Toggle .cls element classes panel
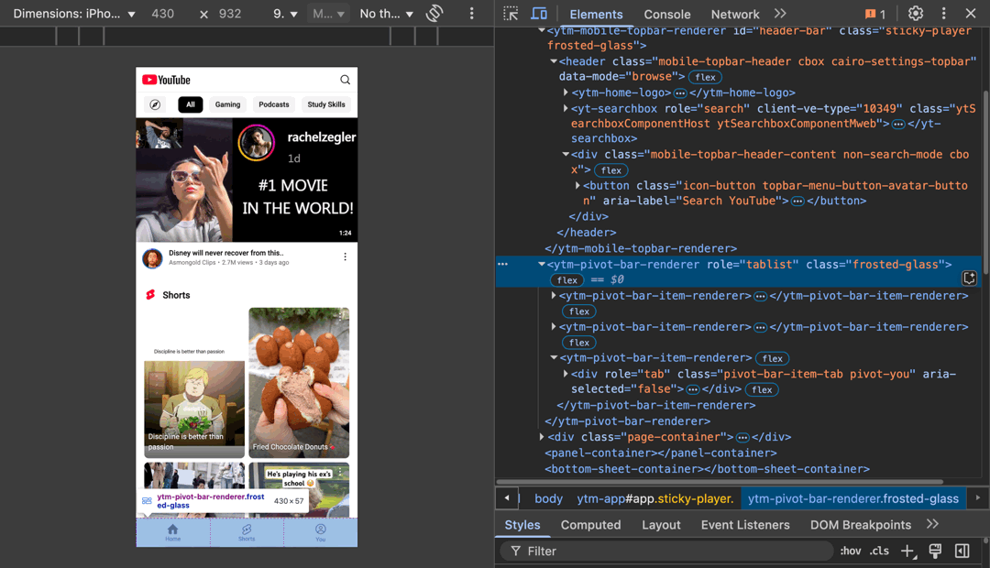Screen dimensions: 990x568 (x=879, y=551)
